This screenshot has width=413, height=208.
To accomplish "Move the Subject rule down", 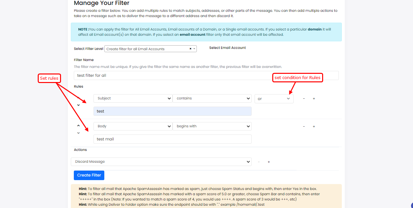I will (x=78, y=105).
